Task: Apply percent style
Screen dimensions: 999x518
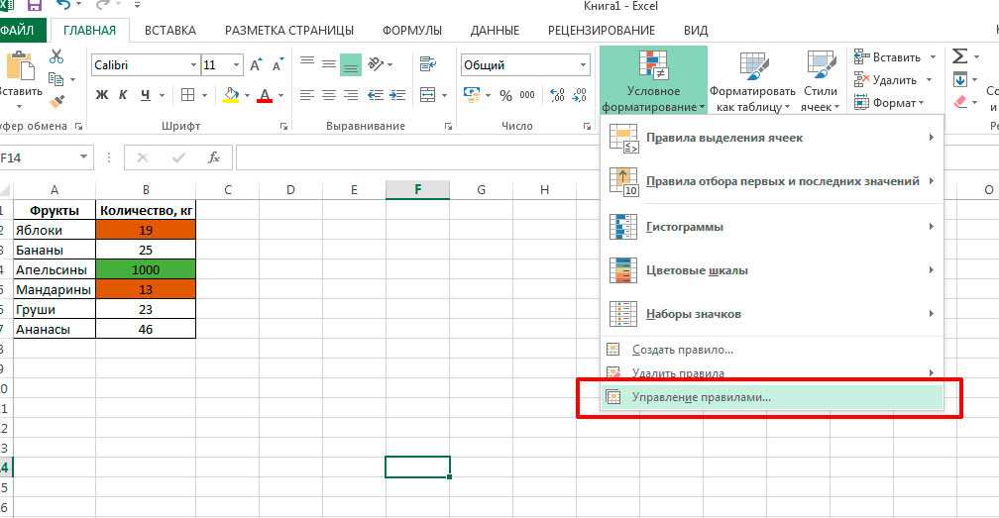Action: click(x=505, y=95)
